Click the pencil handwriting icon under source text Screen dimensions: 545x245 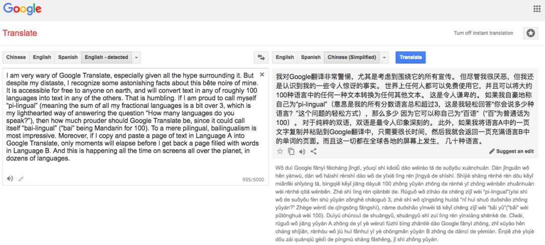coord(21,179)
